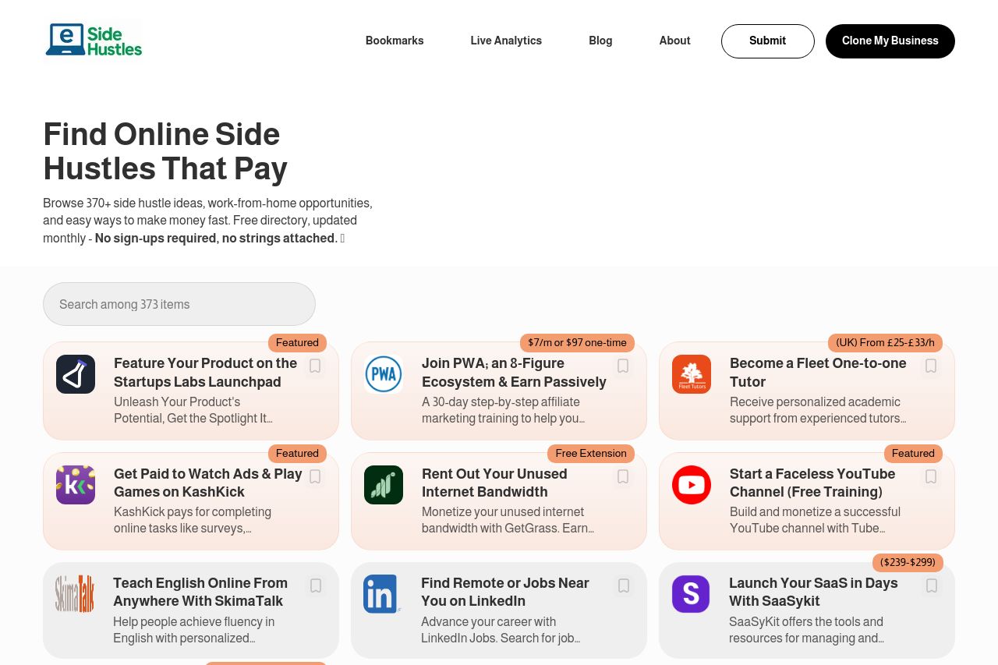Viewport: 998px width, 665px height.
Task: Bookmark the LinkedIn jobs card
Action: 624,586
